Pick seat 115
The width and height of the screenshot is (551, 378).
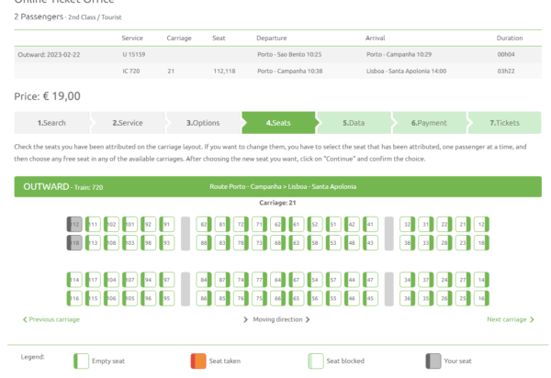coord(93,298)
